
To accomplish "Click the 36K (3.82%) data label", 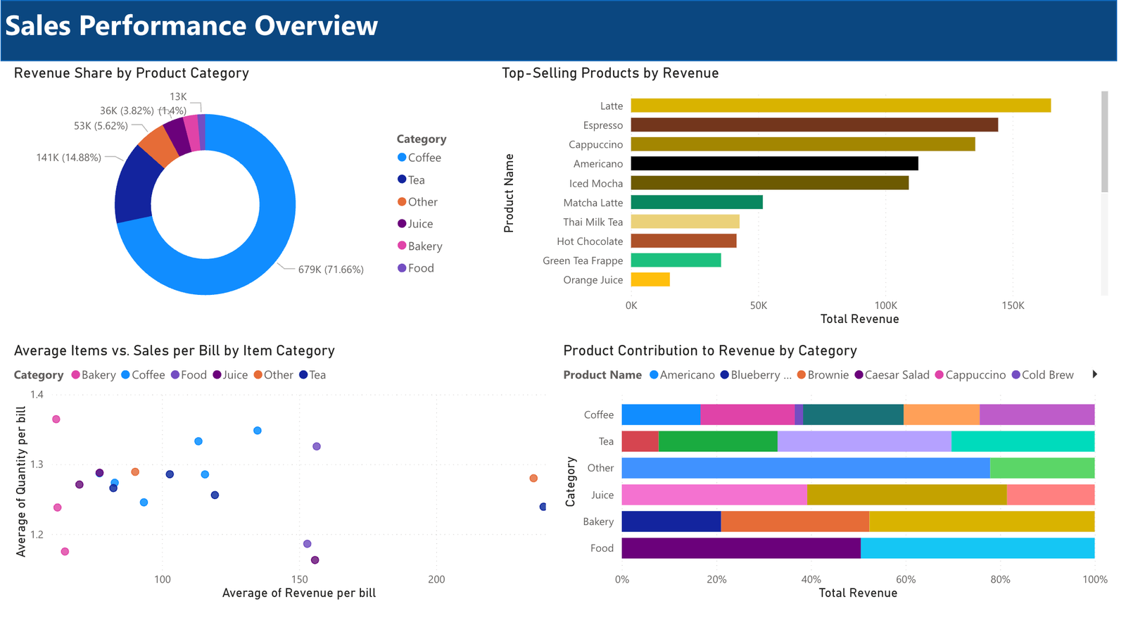I will 127,110.
